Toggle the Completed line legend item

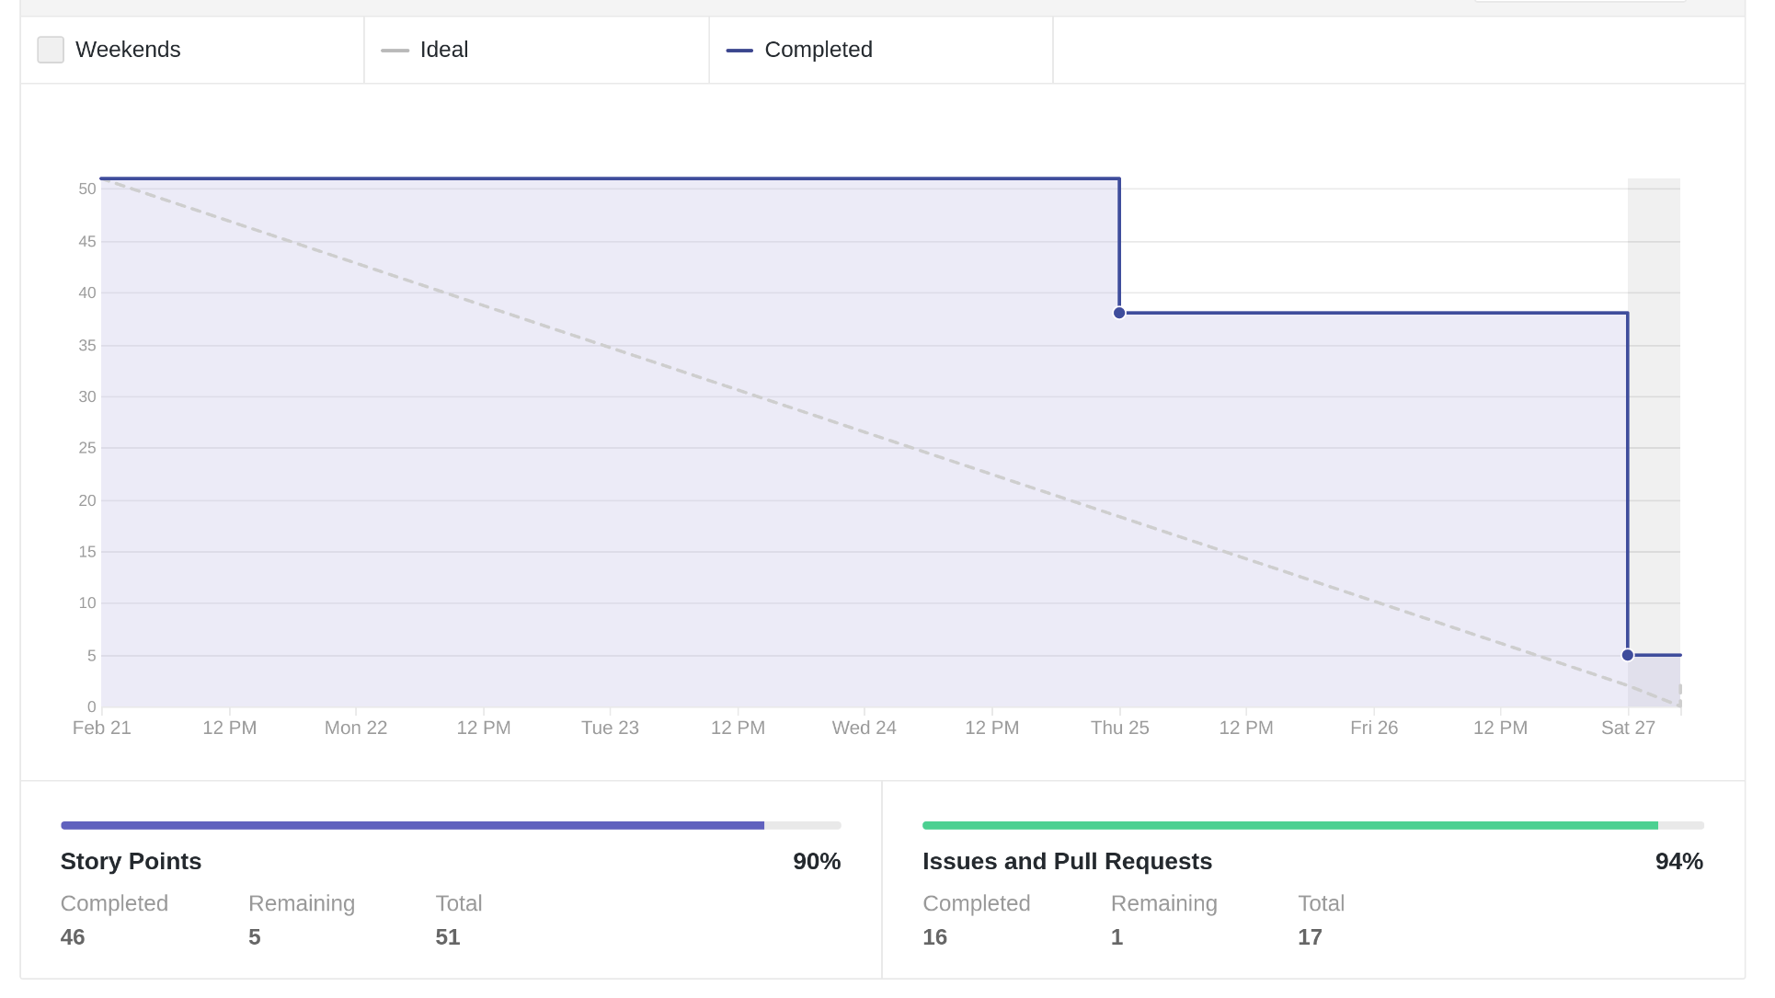pos(799,50)
